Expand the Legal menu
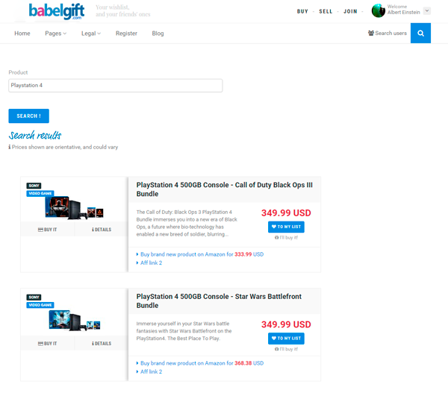Screen dimensions: 448x393 91,34
